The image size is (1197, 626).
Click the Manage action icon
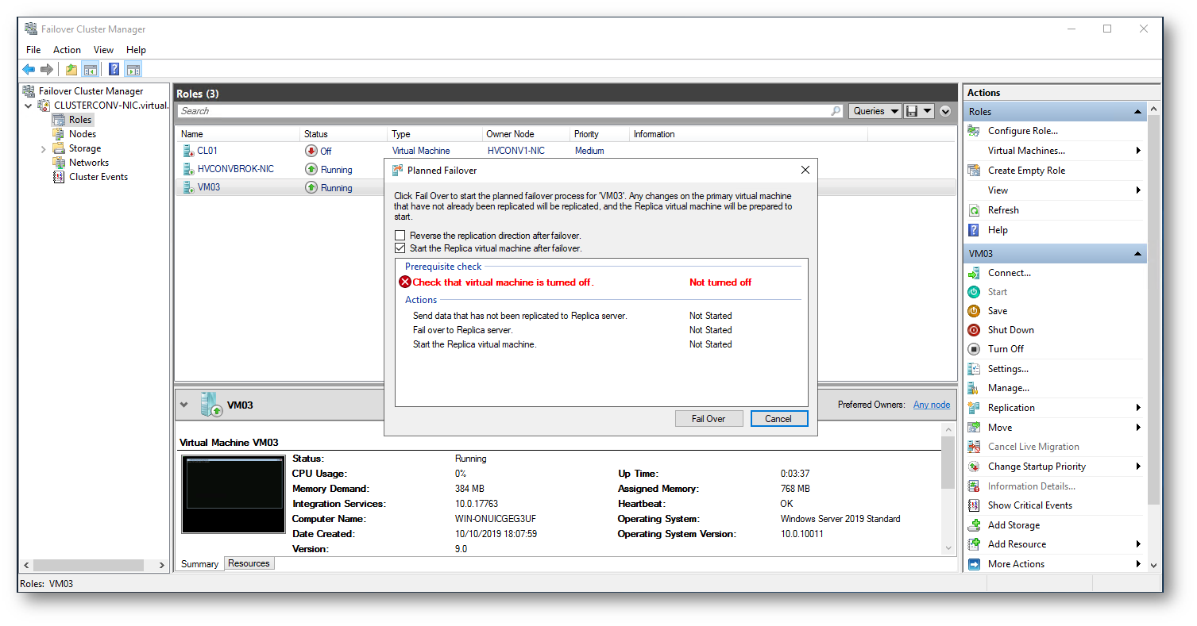974,388
